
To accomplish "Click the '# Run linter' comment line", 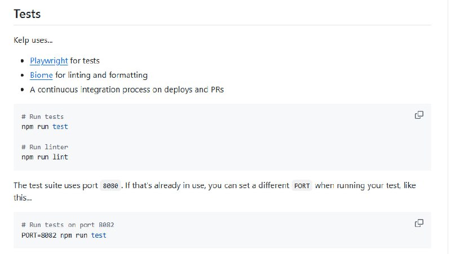I will click(45, 147).
